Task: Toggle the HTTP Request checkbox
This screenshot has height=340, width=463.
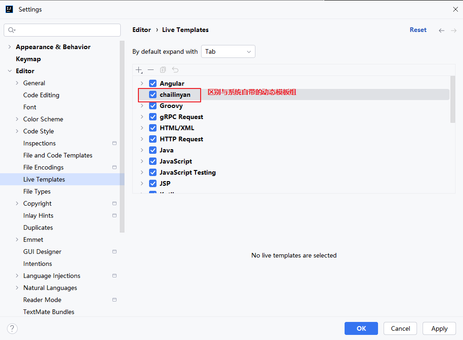Action: pyautogui.click(x=153, y=139)
